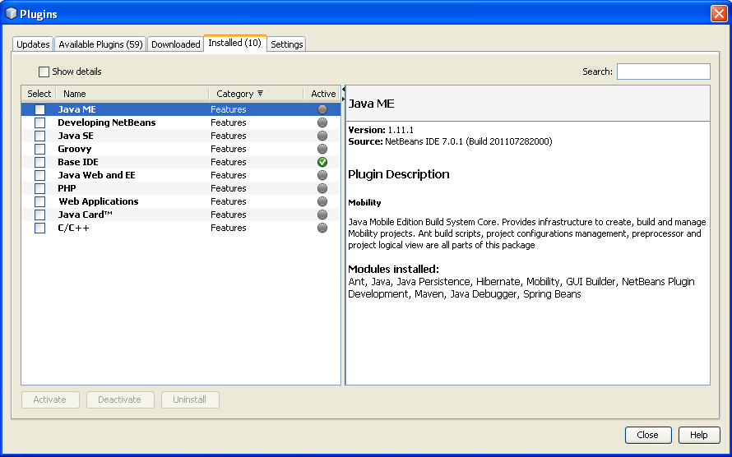
Task: Open Help for the Plugins dialog
Action: click(699, 435)
